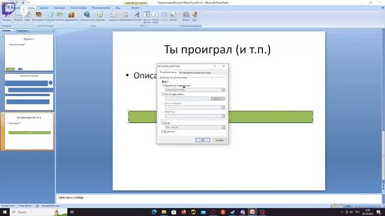The image size is (385, 216).
Task: Adjust the zoom slider in status bar
Action: [365, 206]
